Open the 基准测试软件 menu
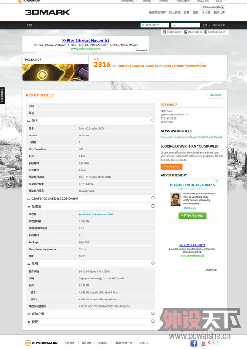This screenshot has width=247, height=349. (158, 12)
